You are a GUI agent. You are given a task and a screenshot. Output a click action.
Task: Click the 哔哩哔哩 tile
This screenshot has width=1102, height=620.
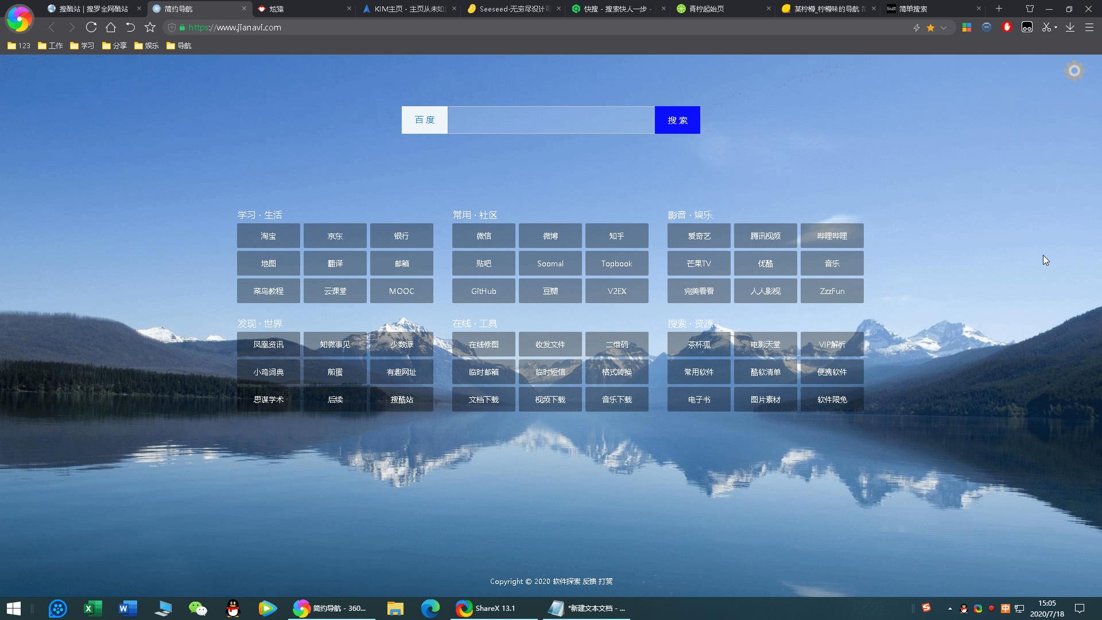(x=832, y=236)
